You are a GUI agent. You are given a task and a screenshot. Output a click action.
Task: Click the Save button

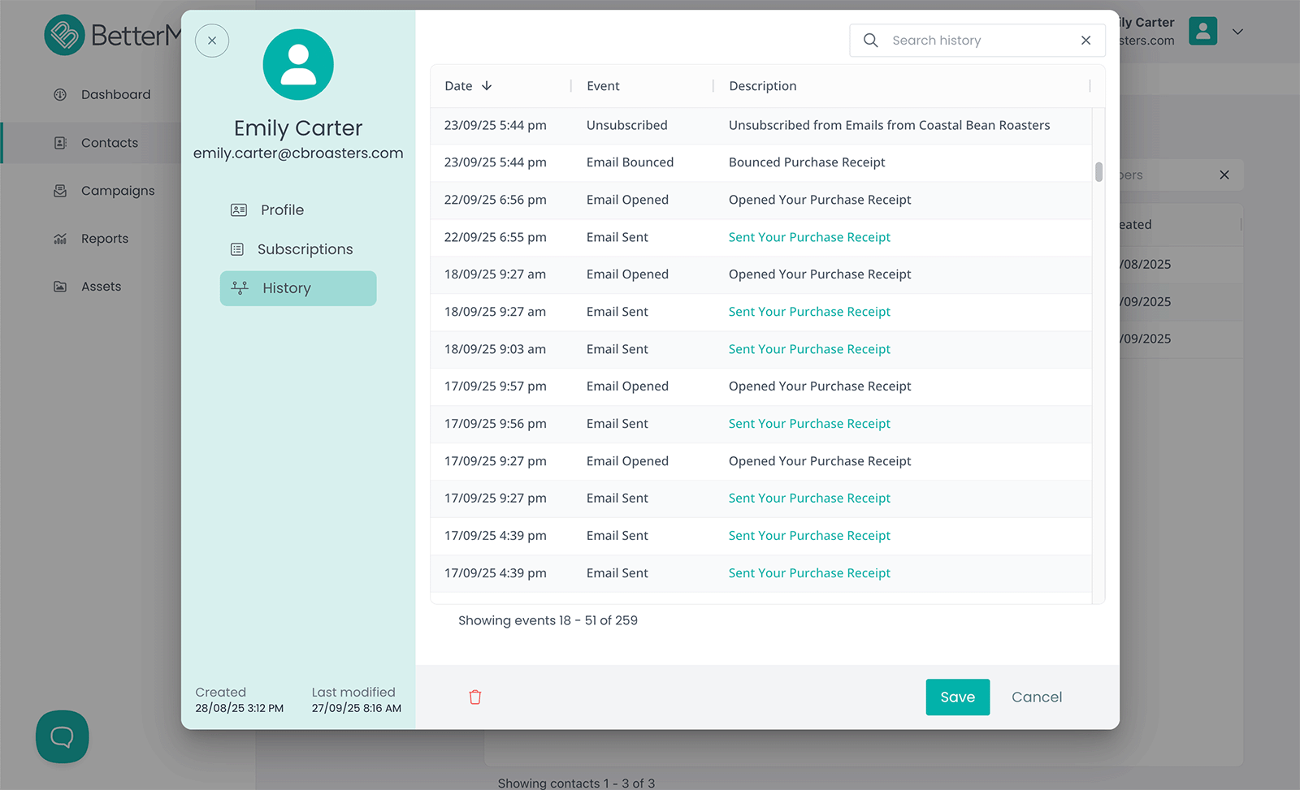957,697
